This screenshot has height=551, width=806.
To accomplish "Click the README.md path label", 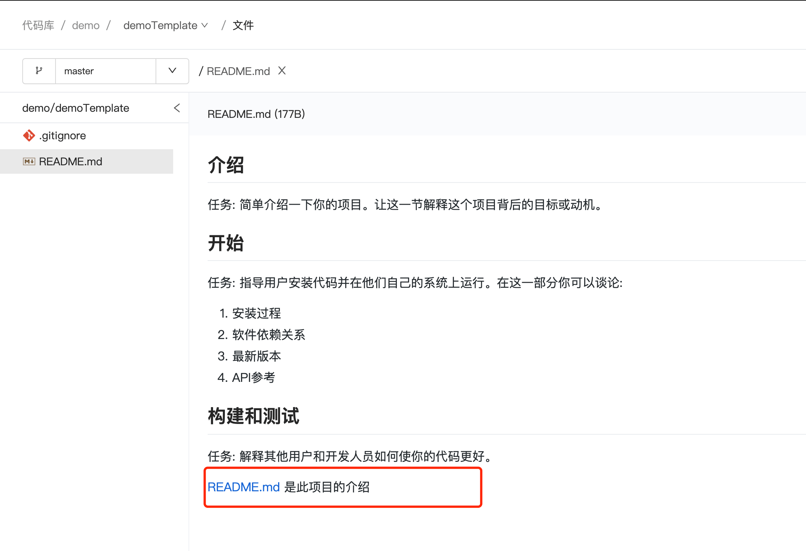I will coord(238,71).
